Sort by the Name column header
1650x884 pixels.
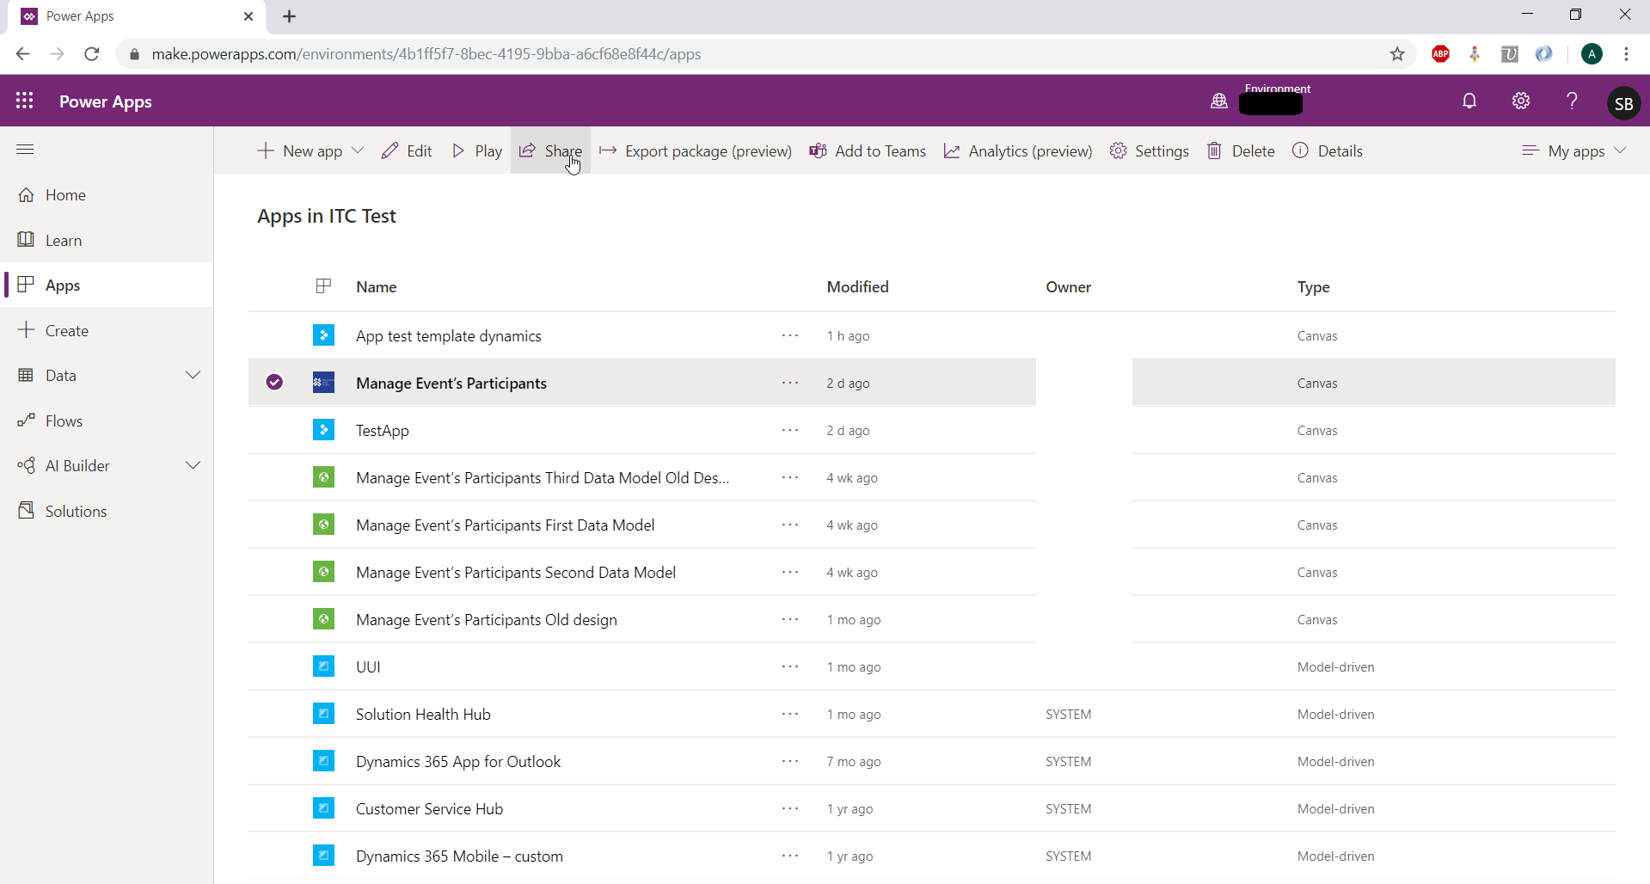click(377, 286)
